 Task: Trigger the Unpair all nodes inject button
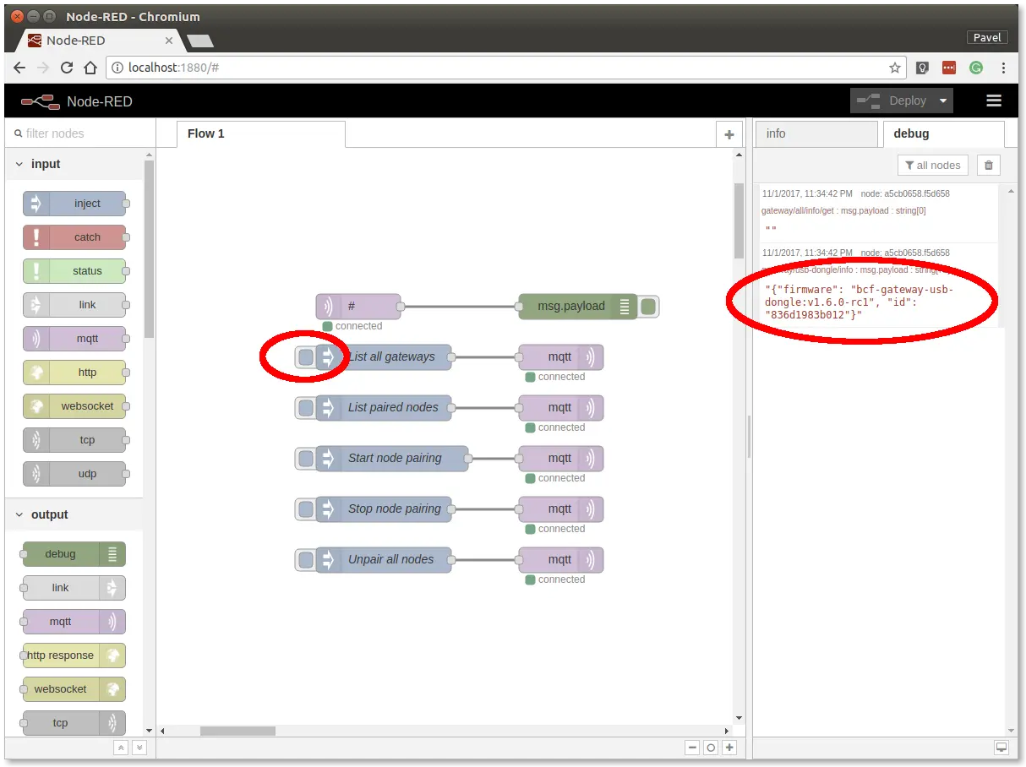305,560
